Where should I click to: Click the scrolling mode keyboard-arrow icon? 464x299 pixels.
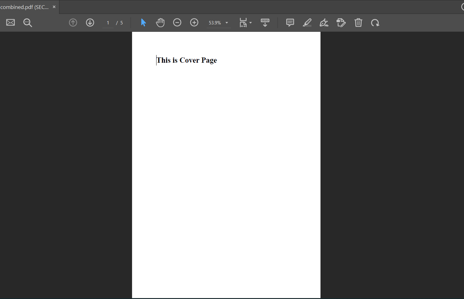(265, 23)
